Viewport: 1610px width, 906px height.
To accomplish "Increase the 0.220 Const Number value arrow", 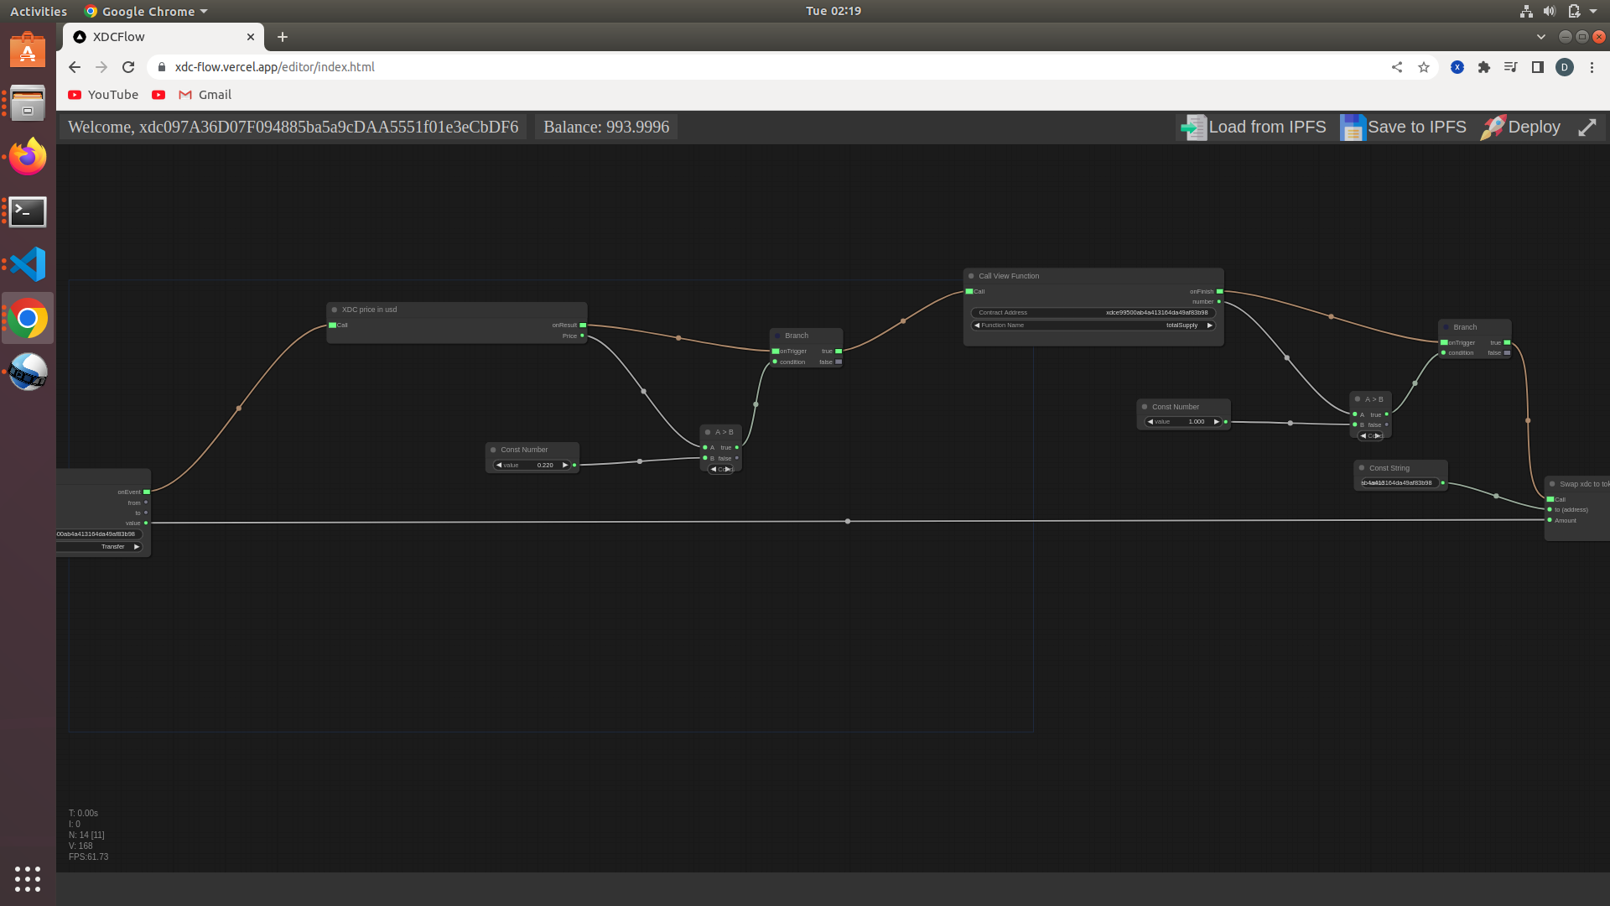I will [x=565, y=465].
